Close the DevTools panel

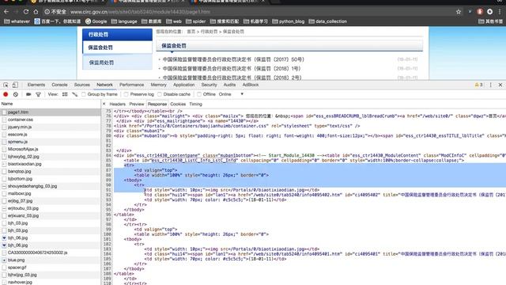(500, 85)
